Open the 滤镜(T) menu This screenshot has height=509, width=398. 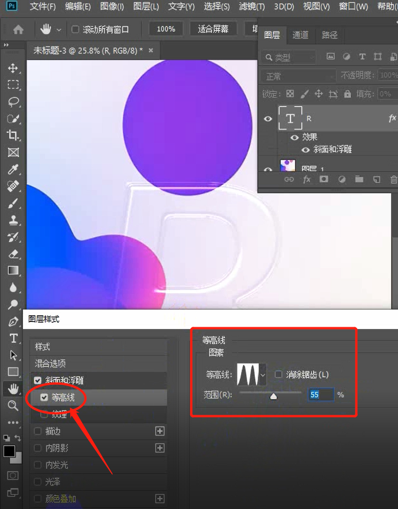251,6
